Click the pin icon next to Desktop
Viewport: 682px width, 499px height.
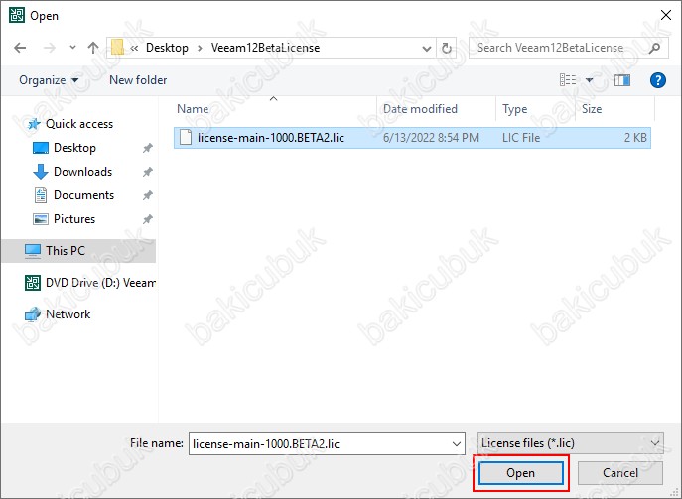pos(148,148)
